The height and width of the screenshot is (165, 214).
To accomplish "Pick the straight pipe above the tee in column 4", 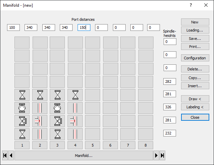I will coord(75,108).
